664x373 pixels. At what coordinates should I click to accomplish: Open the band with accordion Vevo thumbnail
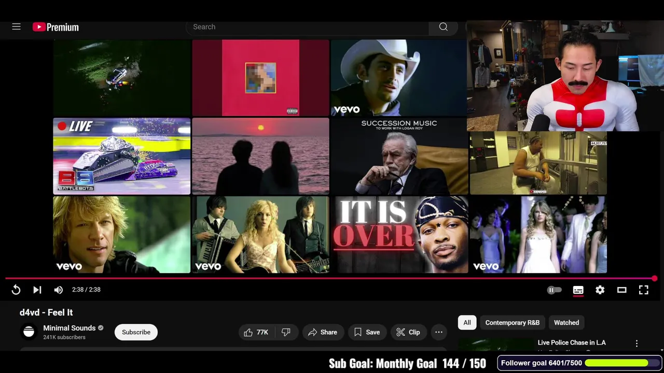[260, 235]
